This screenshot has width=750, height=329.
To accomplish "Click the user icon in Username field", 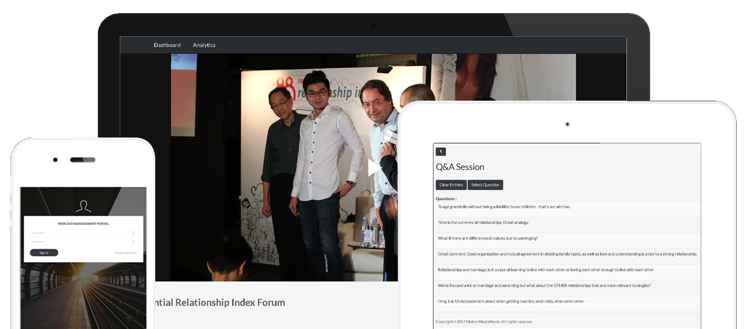I will click(x=134, y=233).
